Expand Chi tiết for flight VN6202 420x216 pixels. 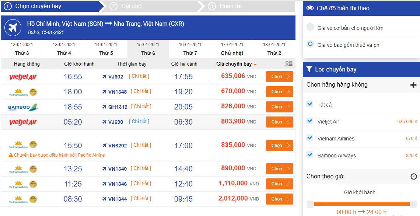(141, 145)
